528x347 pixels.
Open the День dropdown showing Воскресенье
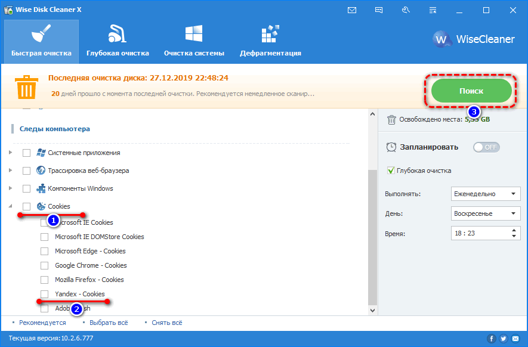pos(486,213)
